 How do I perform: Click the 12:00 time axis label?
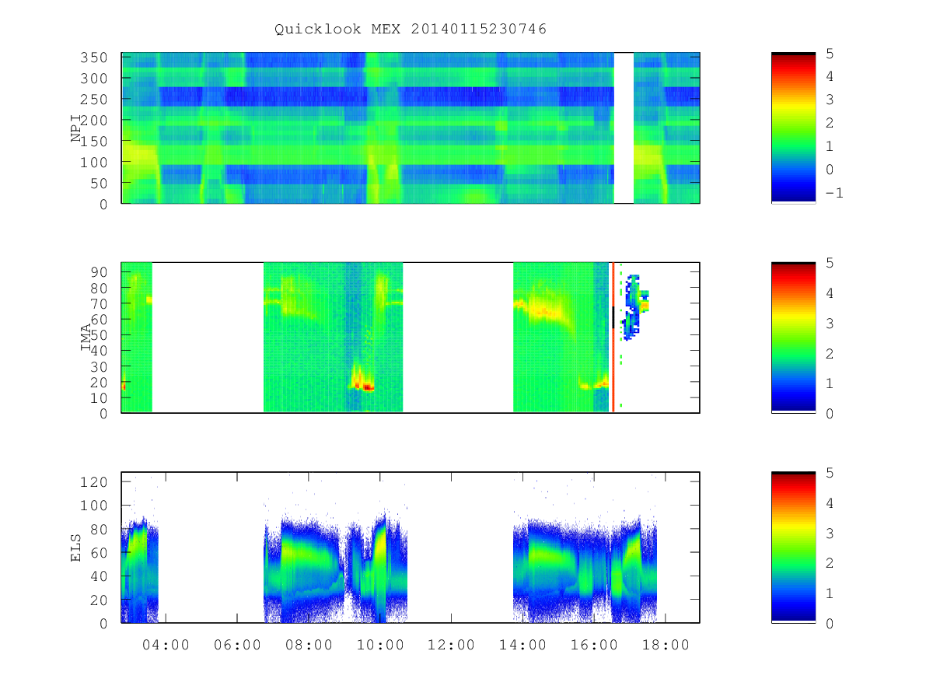[x=452, y=645]
